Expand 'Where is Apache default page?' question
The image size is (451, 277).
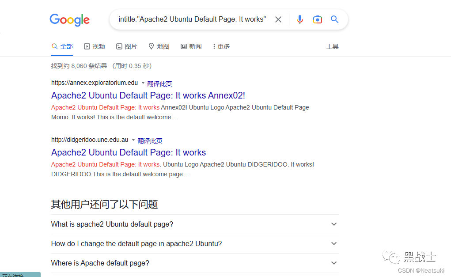point(195,263)
